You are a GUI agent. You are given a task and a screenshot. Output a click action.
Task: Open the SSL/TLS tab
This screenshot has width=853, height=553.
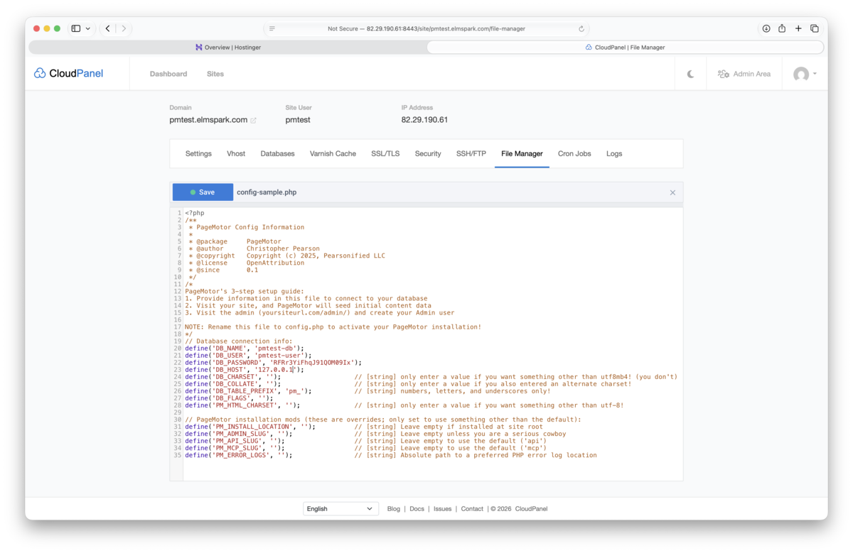[x=385, y=153]
